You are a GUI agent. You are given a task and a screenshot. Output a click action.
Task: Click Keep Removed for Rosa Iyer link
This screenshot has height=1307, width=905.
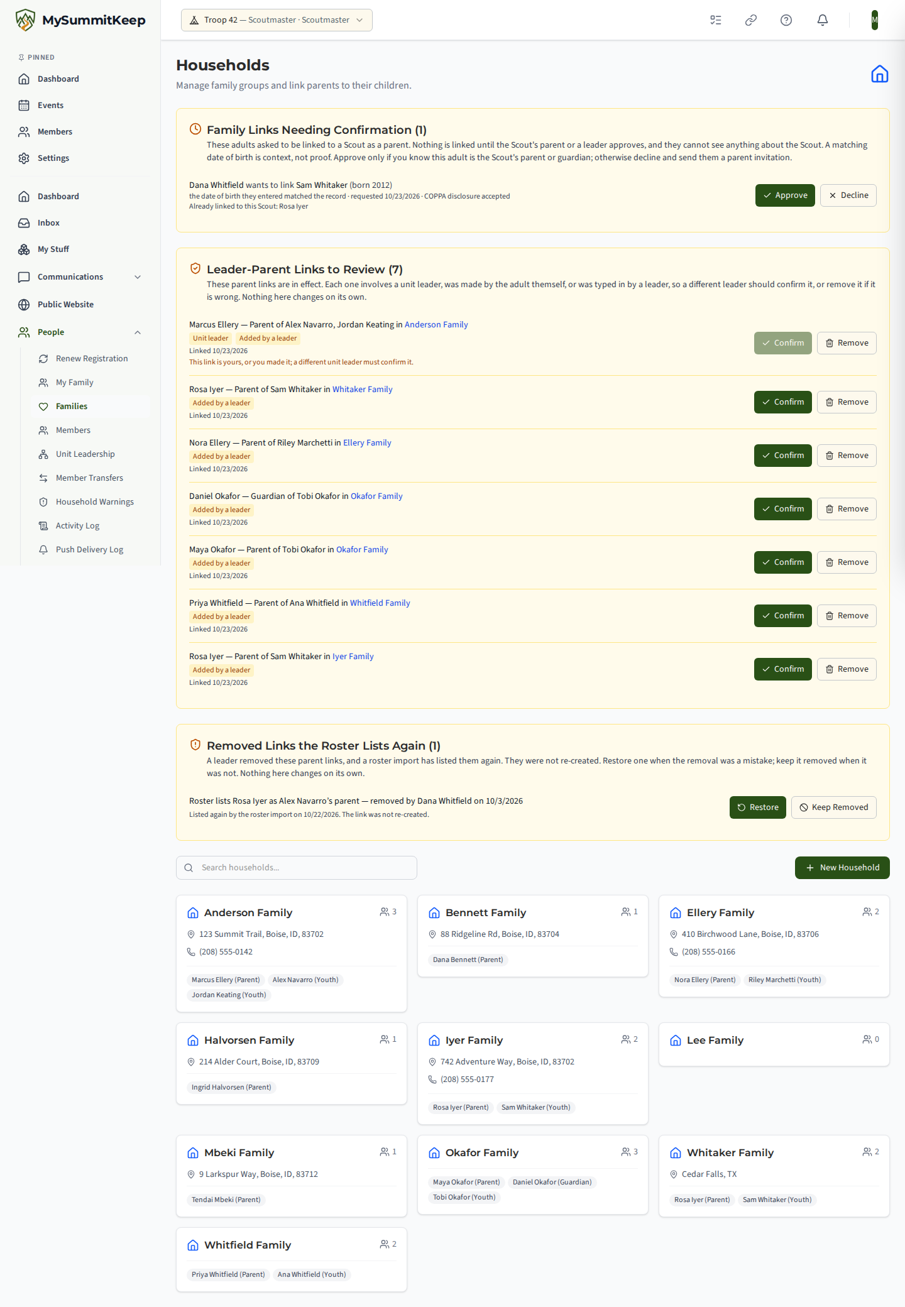(x=833, y=807)
